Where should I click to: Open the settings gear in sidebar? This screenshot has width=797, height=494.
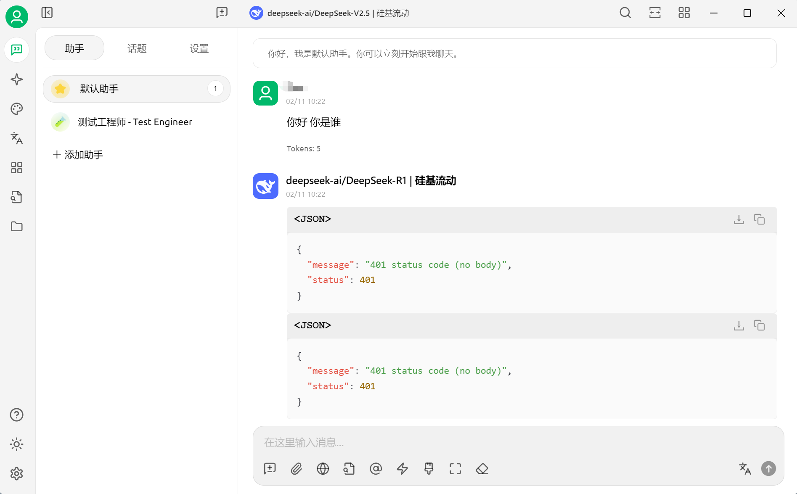pos(17,474)
